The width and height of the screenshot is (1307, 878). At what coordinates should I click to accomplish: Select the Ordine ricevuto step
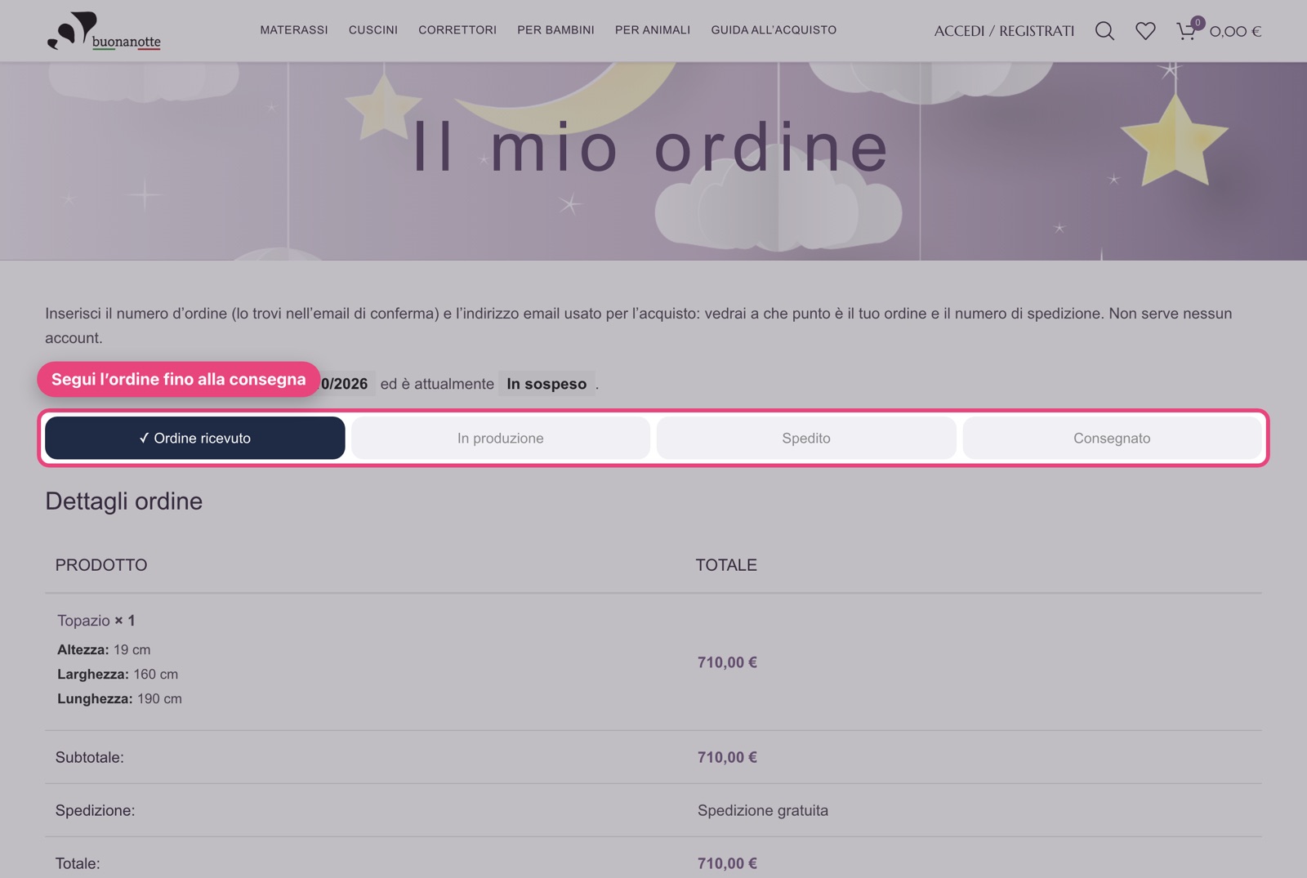pyautogui.click(x=195, y=438)
